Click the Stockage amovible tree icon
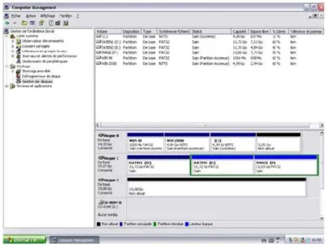The image size is (326, 245). (19, 71)
